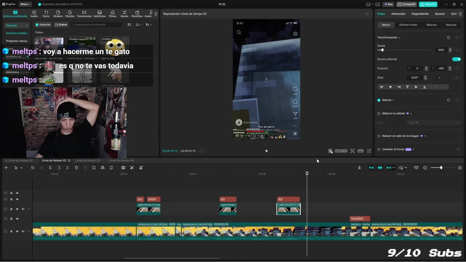This screenshot has height=262, width=466.
Task: Delete selected clip with trash icon
Action: click(x=76, y=168)
